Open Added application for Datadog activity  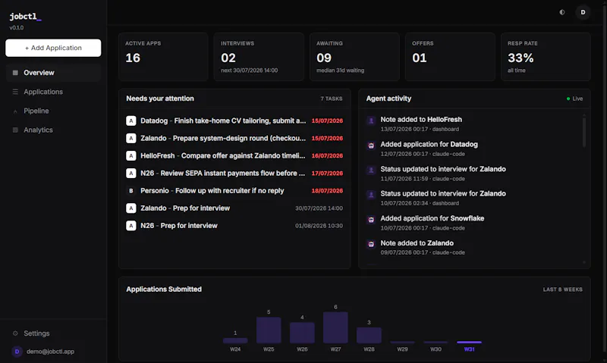click(472, 149)
